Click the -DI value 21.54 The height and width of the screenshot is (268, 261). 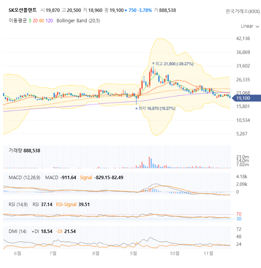(x=70, y=231)
